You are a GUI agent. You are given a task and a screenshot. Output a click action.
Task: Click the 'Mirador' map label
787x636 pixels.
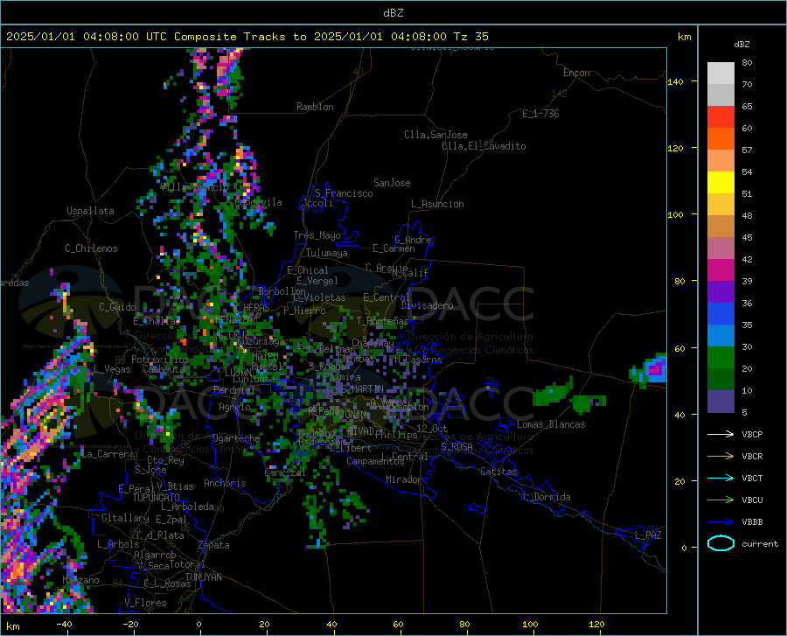[404, 479]
